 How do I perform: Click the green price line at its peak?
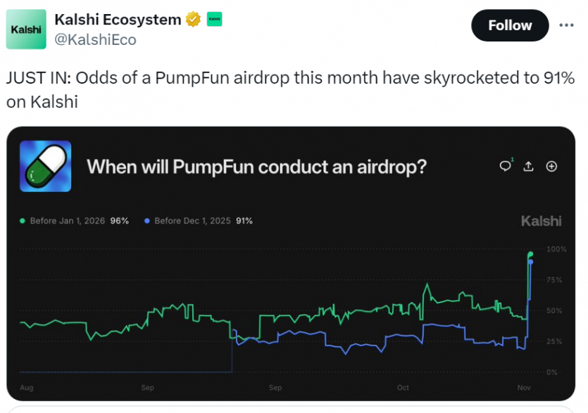[530, 255]
